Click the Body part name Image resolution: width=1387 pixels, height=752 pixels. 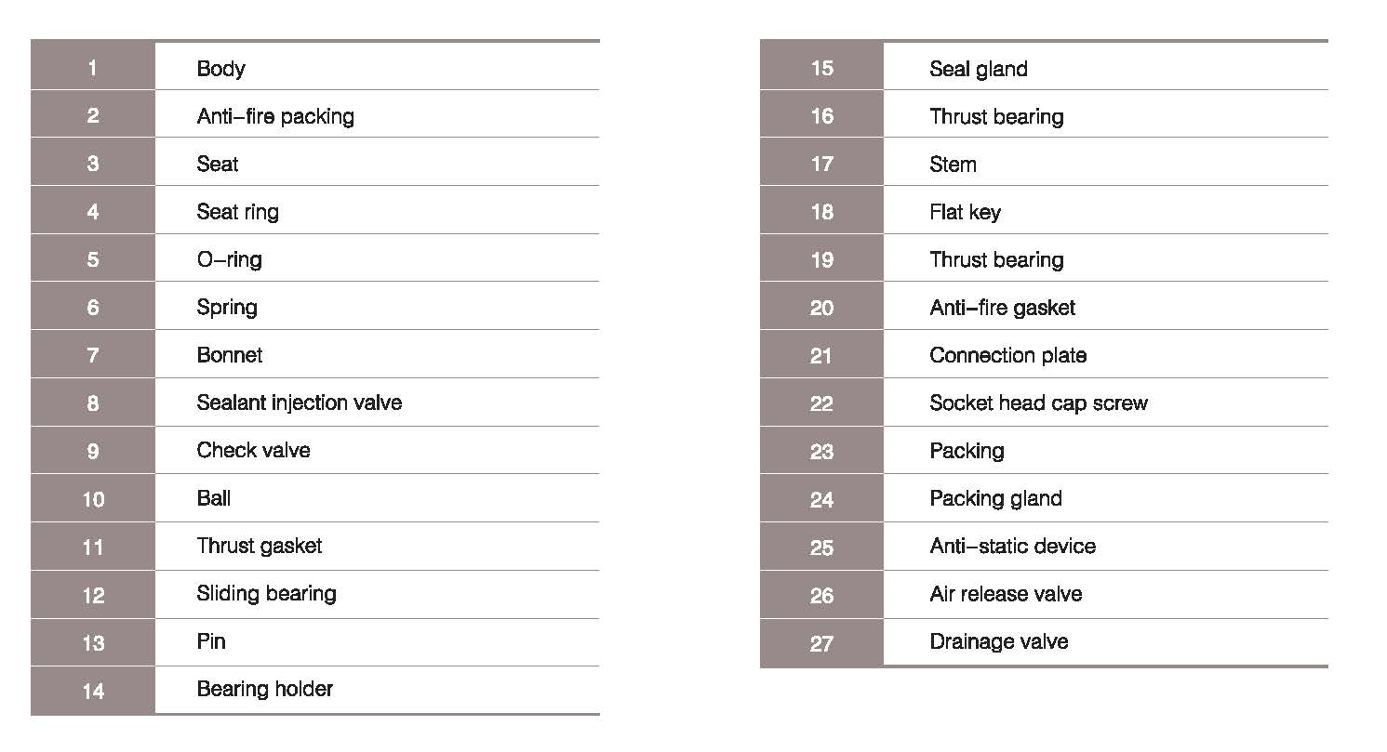(220, 69)
